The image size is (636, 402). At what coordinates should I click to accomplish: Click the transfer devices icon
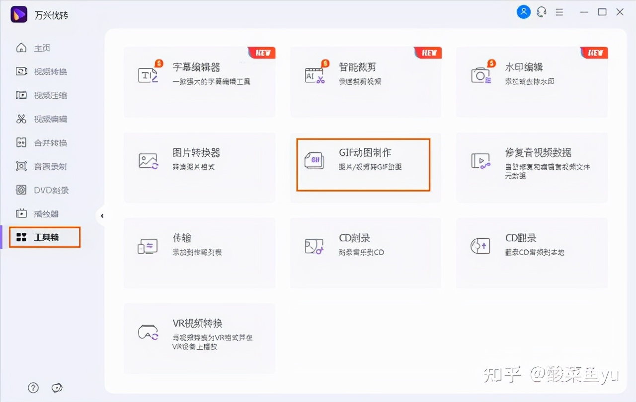148,246
